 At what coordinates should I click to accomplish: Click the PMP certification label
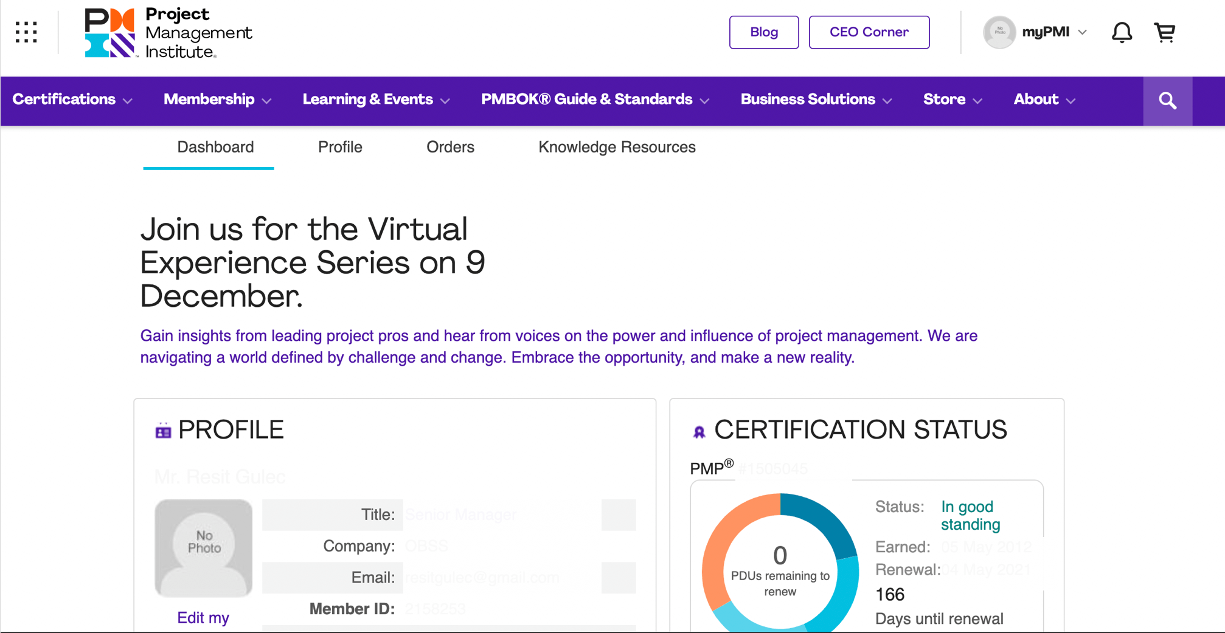click(712, 468)
